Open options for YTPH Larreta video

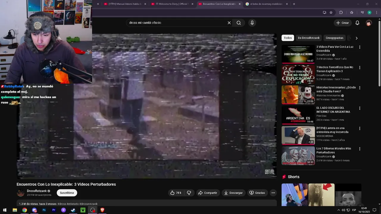tap(360, 128)
